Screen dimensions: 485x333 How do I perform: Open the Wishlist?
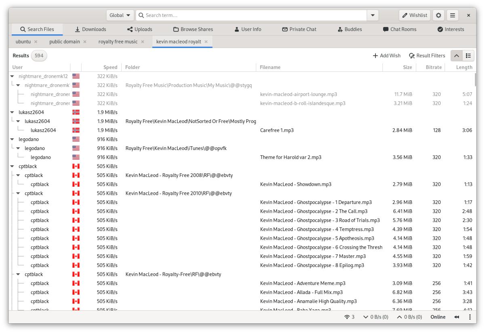(414, 15)
